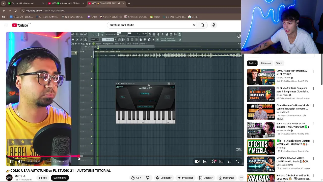Mute the video volume
Image resolution: width=323 pixels, height=182 pixels.
pyautogui.click(x=20, y=161)
